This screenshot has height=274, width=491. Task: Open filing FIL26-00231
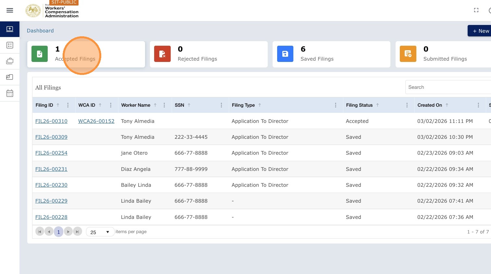[51, 169]
